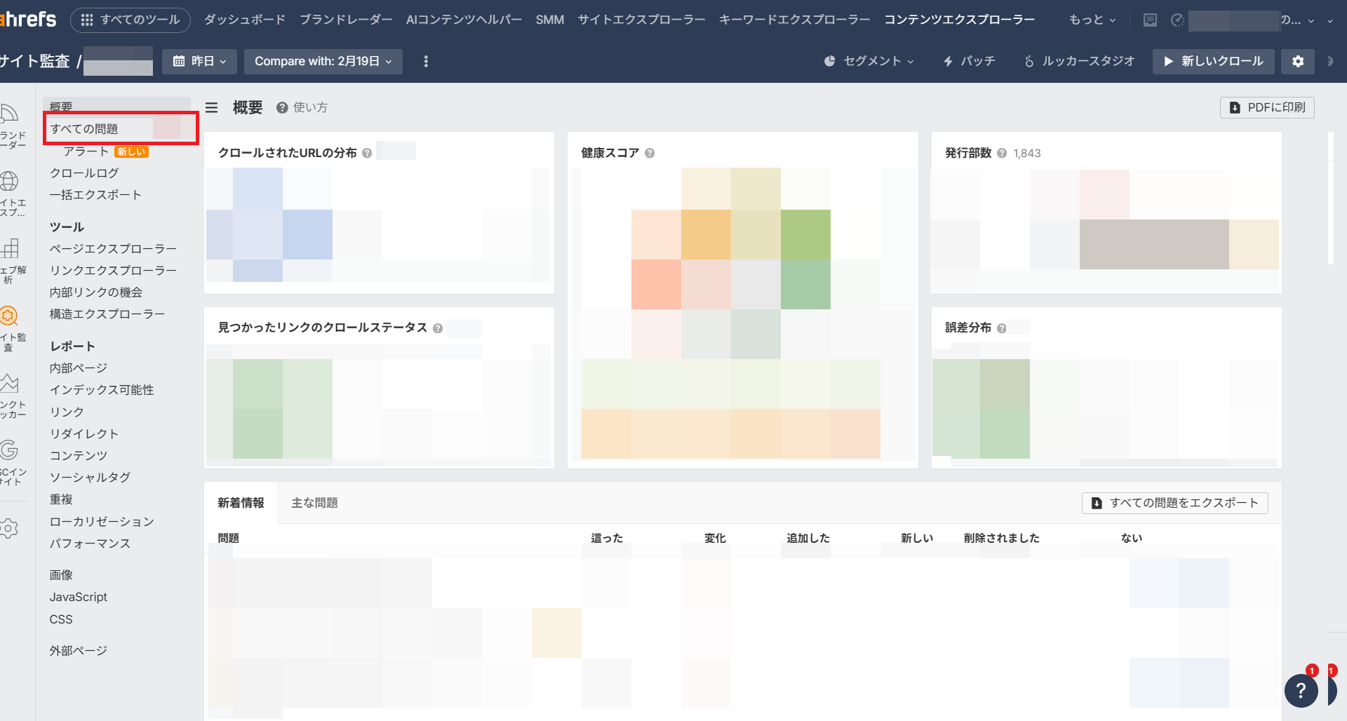The width and height of the screenshot is (1347, 721).
Task: Open Looker Studio (ルッカースタジオ) integration
Action: pyautogui.click(x=1078, y=61)
